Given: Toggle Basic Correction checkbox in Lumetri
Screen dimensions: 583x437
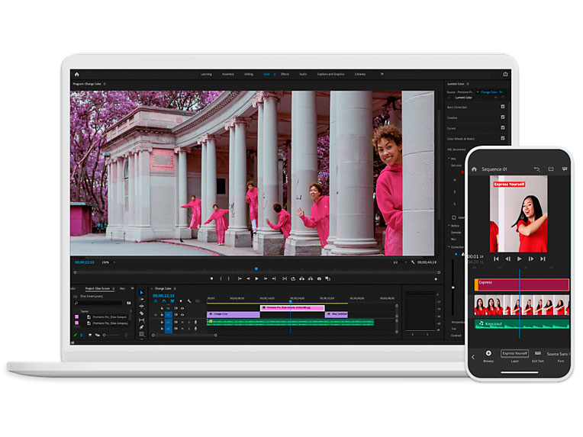Looking at the screenshot, I should point(503,107).
